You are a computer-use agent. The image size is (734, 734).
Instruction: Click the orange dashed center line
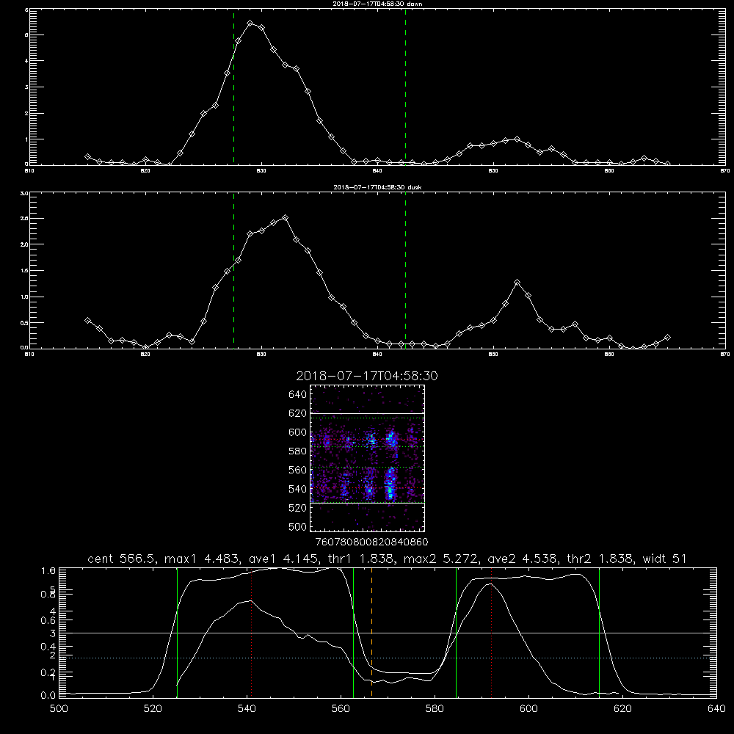[x=371, y=632]
